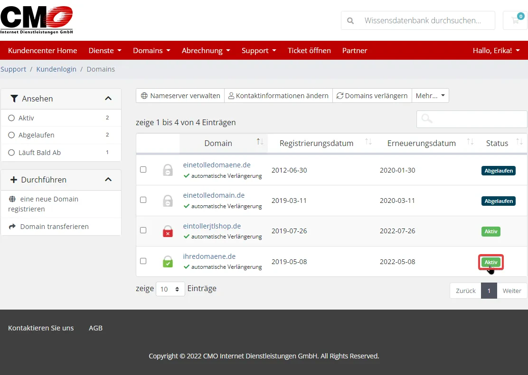528x375 pixels.
Task: Click the CMO company logo
Action: (x=37, y=20)
